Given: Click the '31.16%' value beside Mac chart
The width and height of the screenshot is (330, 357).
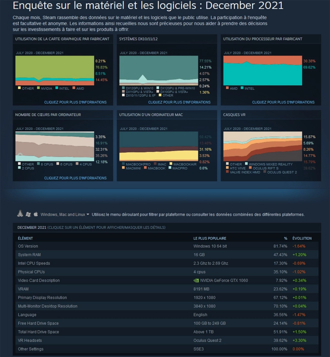Looking at the screenshot, I should tap(206, 149).
